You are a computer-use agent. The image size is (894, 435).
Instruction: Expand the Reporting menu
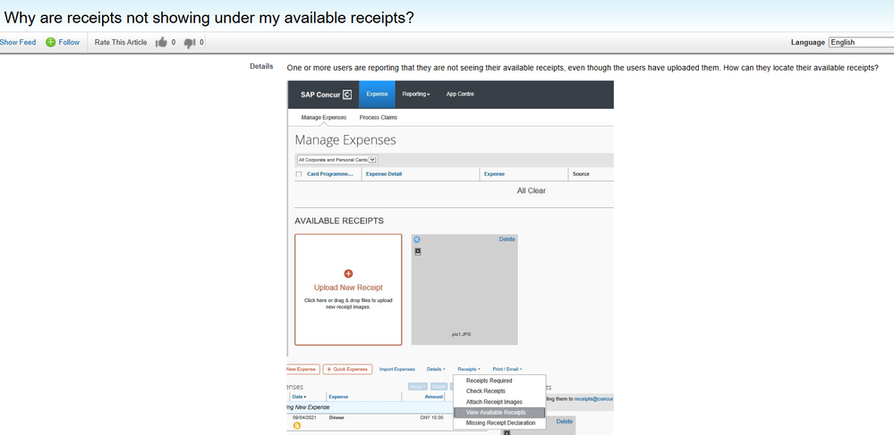pyautogui.click(x=415, y=94)
